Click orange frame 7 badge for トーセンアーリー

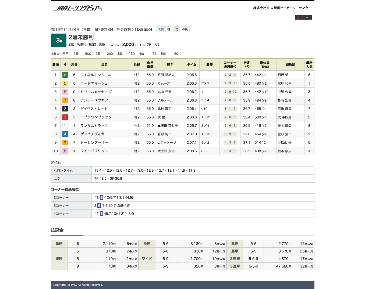65,143
